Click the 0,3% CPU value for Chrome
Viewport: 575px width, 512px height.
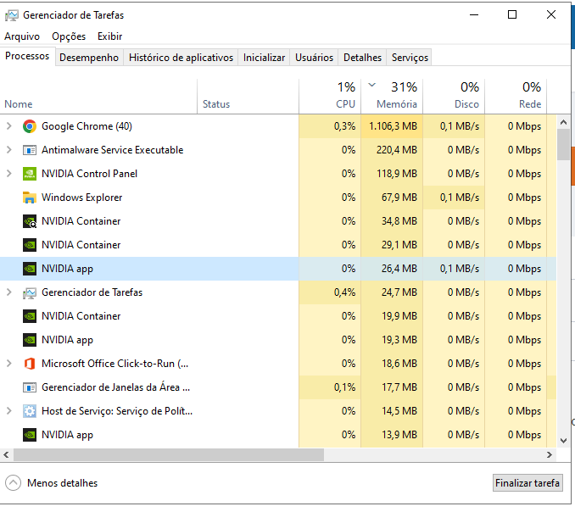point(344,126)
